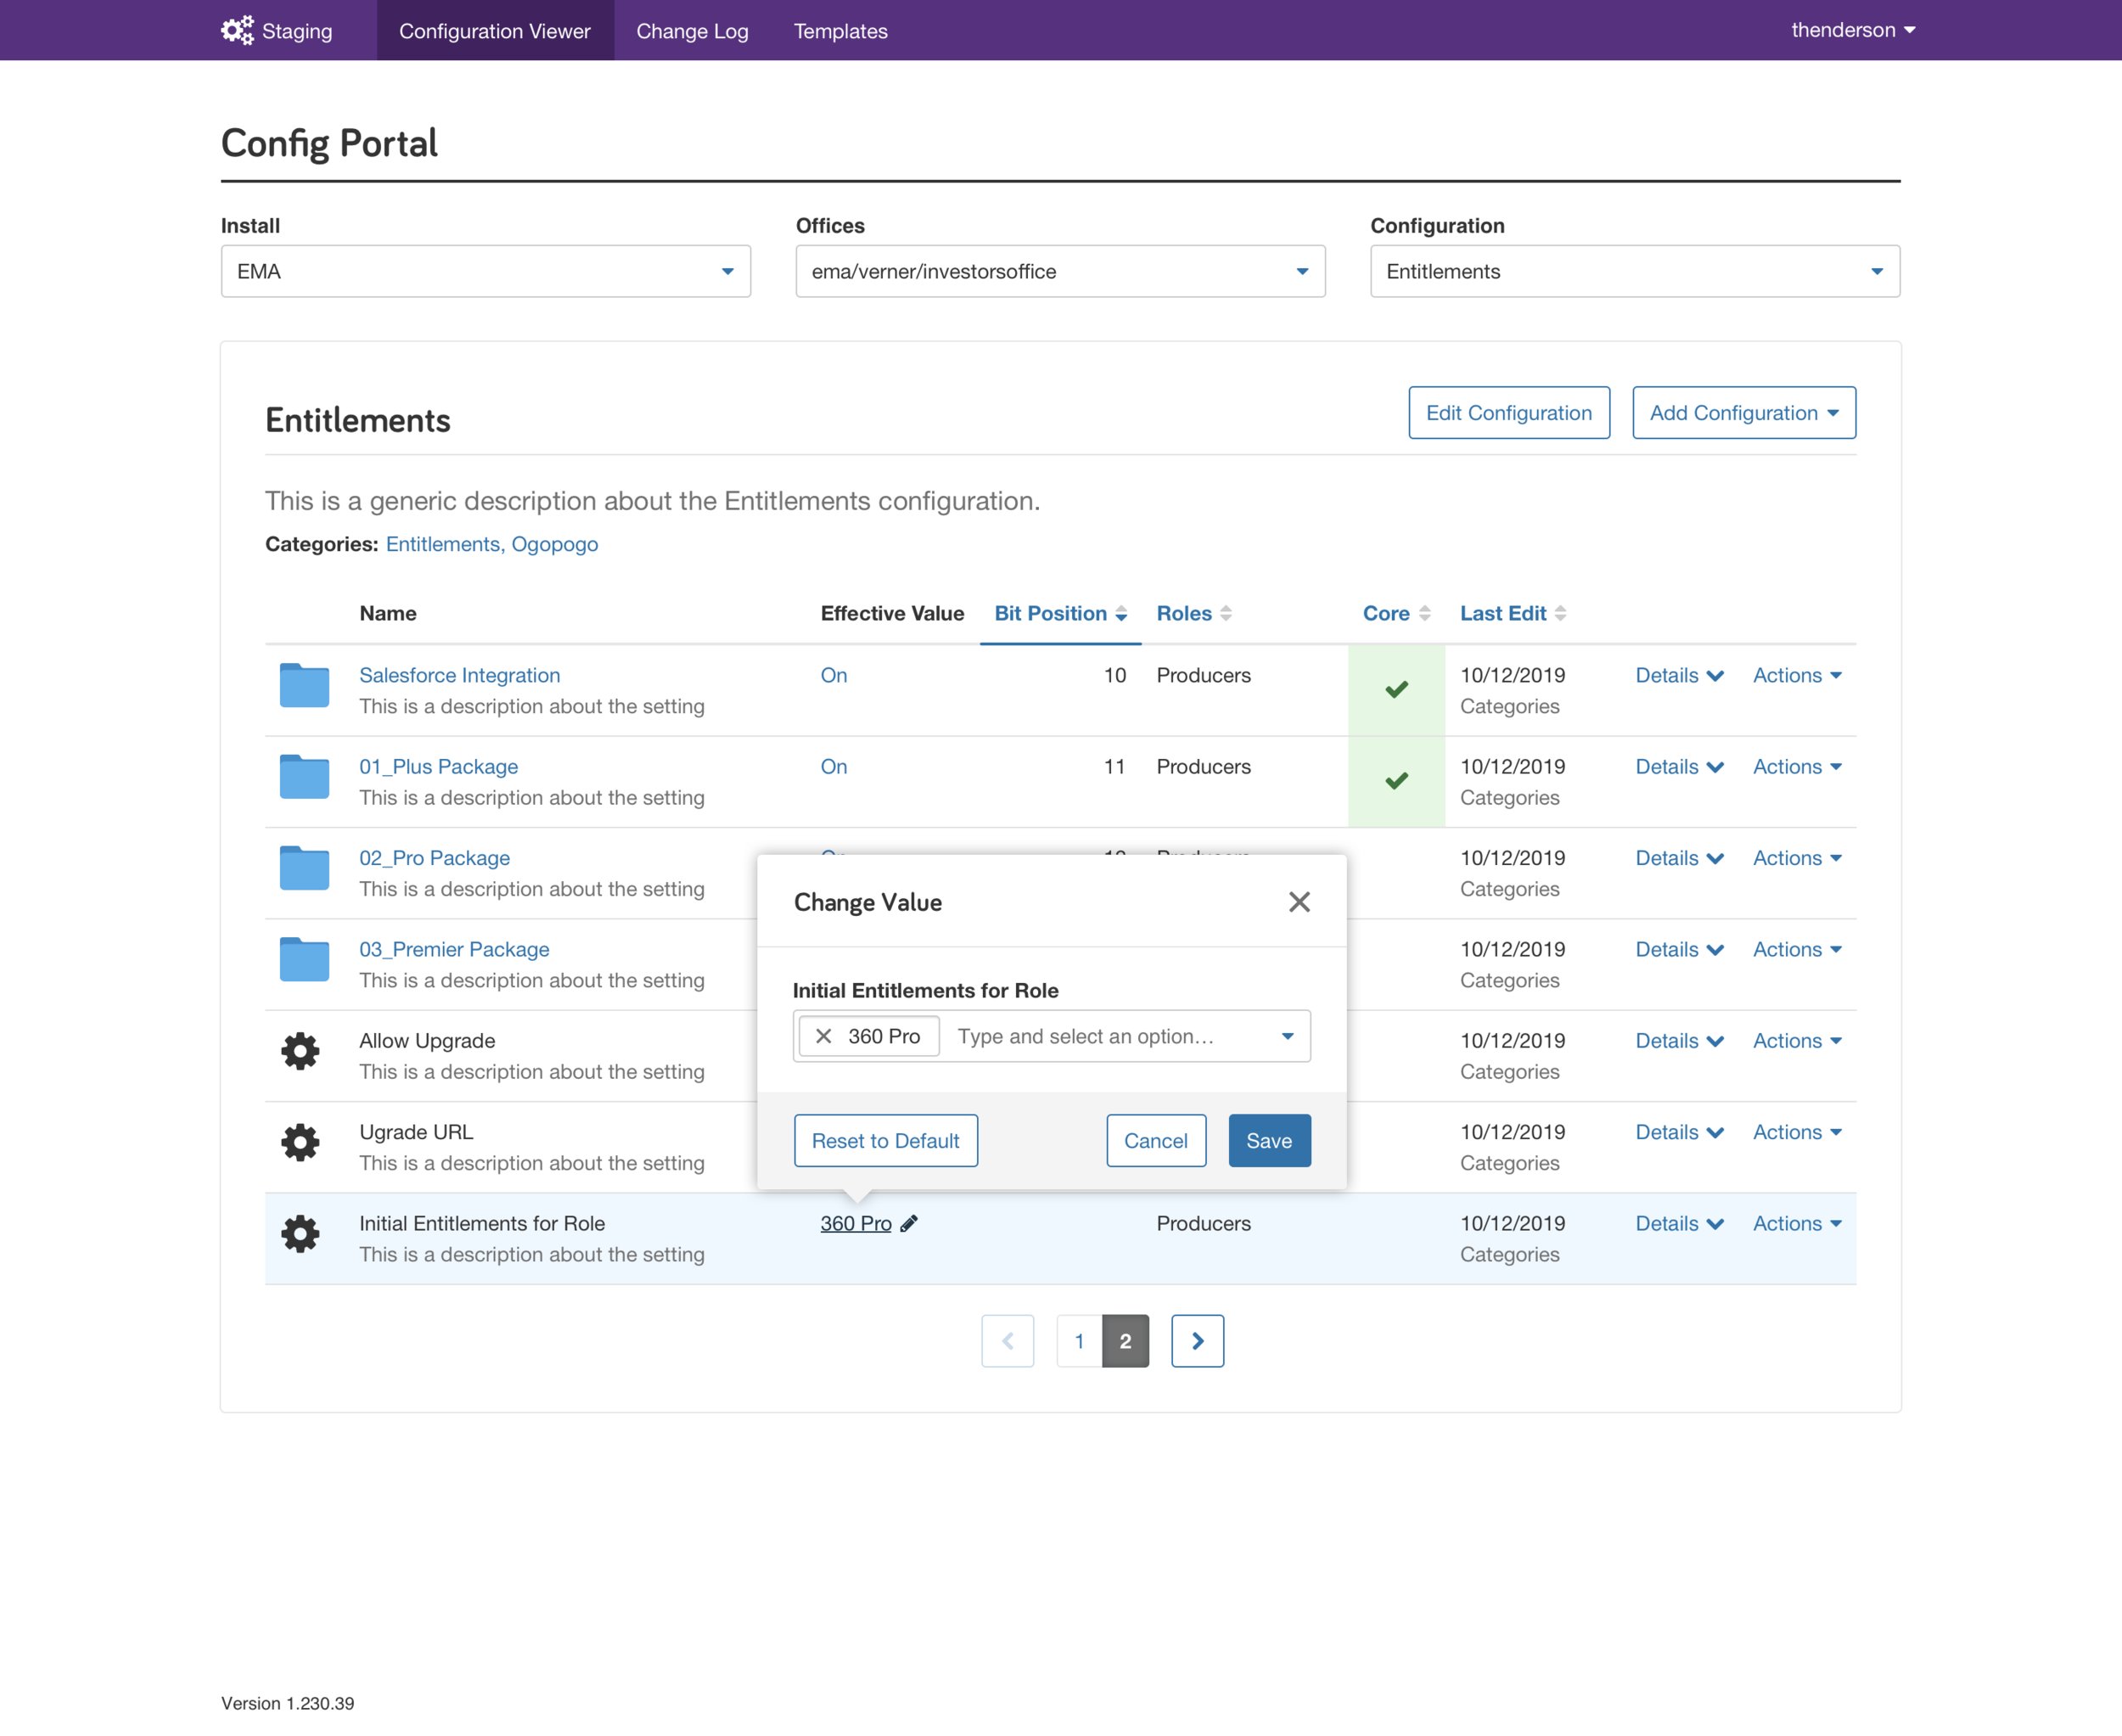This screenshot has height=1736, width=2122.
Task: Open Actions menu for Salesforce Integration
Action: tap(1797, 675)
